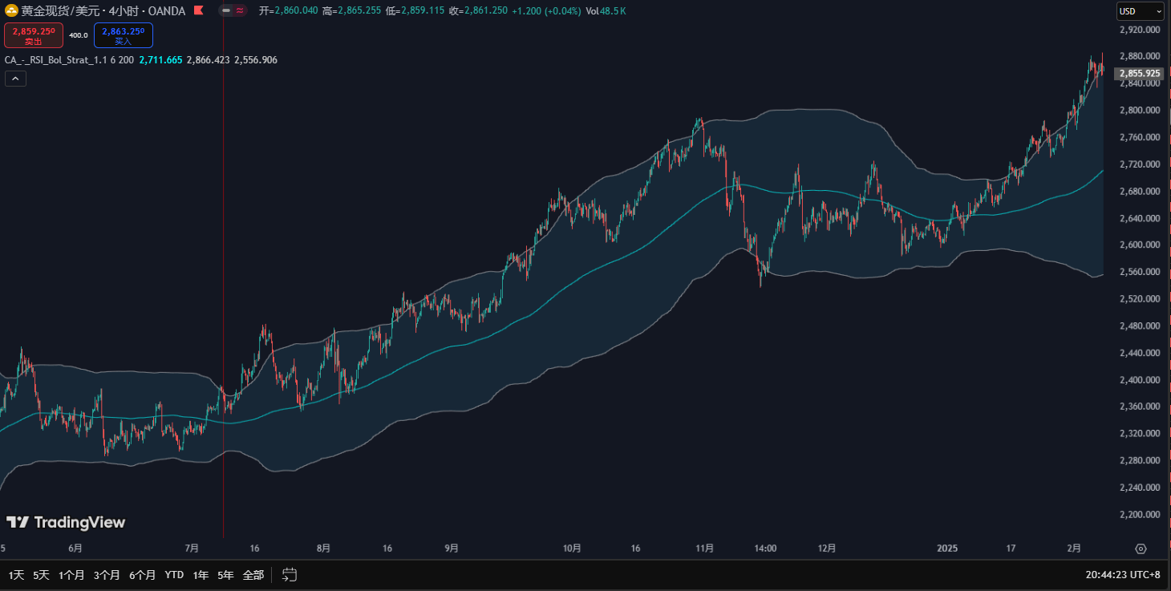Screen dimensions: 1171x591
Task: Click the Vol 48.5K volume readout
Action: click(x=606, y=11)
